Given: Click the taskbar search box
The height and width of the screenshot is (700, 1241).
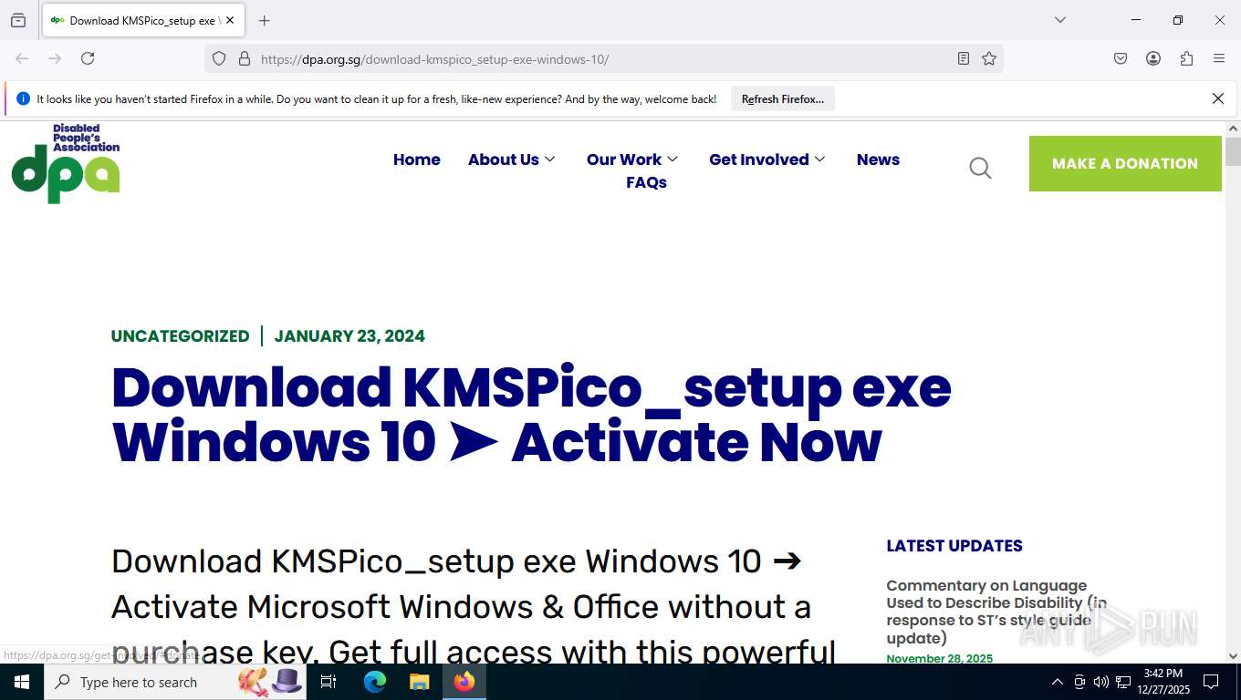Looking at the screenshot, I should point(175,682).
